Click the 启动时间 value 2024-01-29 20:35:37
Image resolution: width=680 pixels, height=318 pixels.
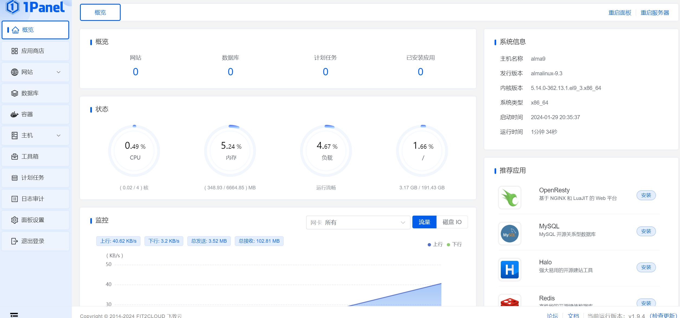point(556,117)
